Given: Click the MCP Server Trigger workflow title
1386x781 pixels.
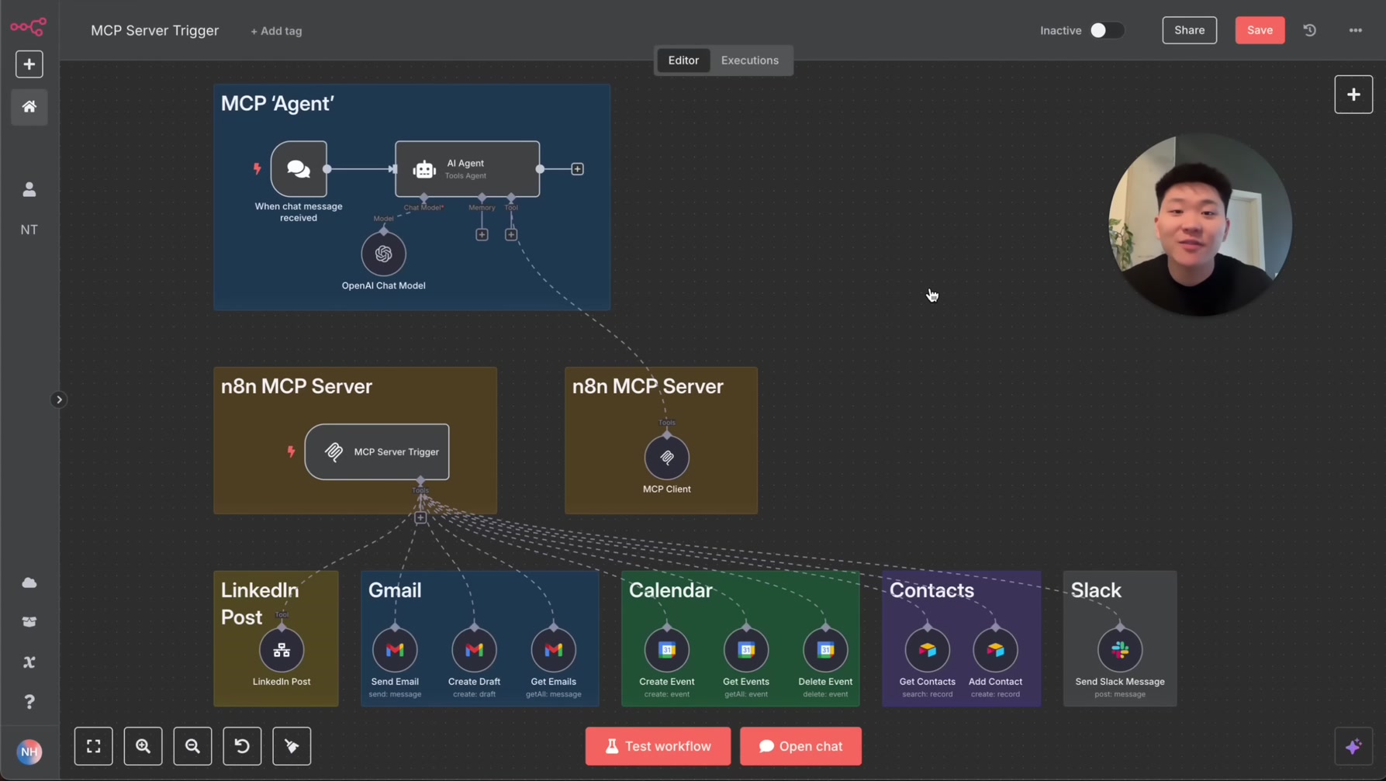Looking at the screenshot, I should (154, 31).
